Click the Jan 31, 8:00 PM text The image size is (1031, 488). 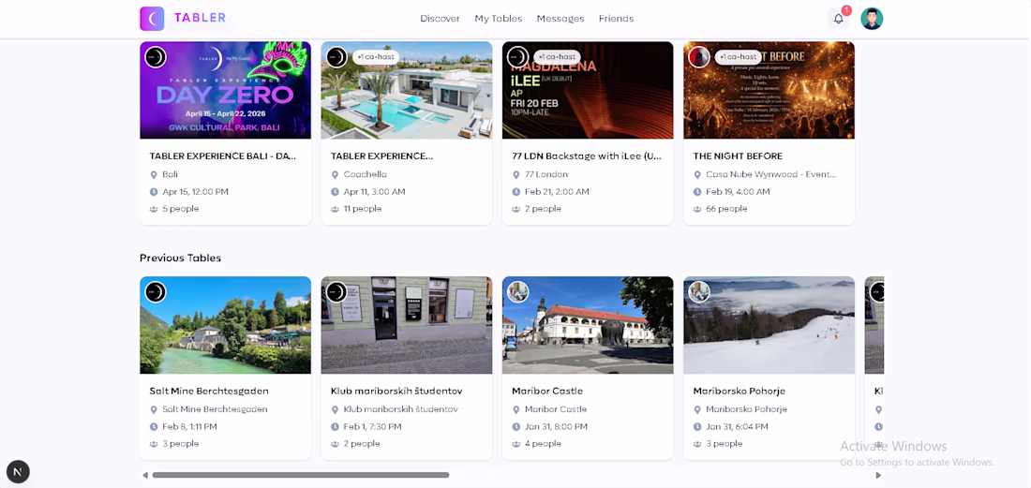[556, 426]
